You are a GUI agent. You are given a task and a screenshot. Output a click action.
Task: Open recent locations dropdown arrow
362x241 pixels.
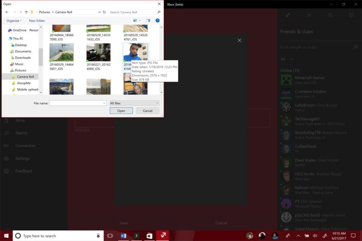tap(21, 12)
